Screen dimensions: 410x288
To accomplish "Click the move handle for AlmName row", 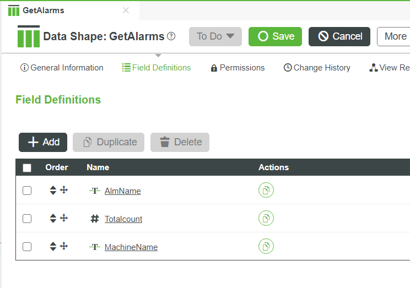I will pyautogui.click(x=64, y=190).
